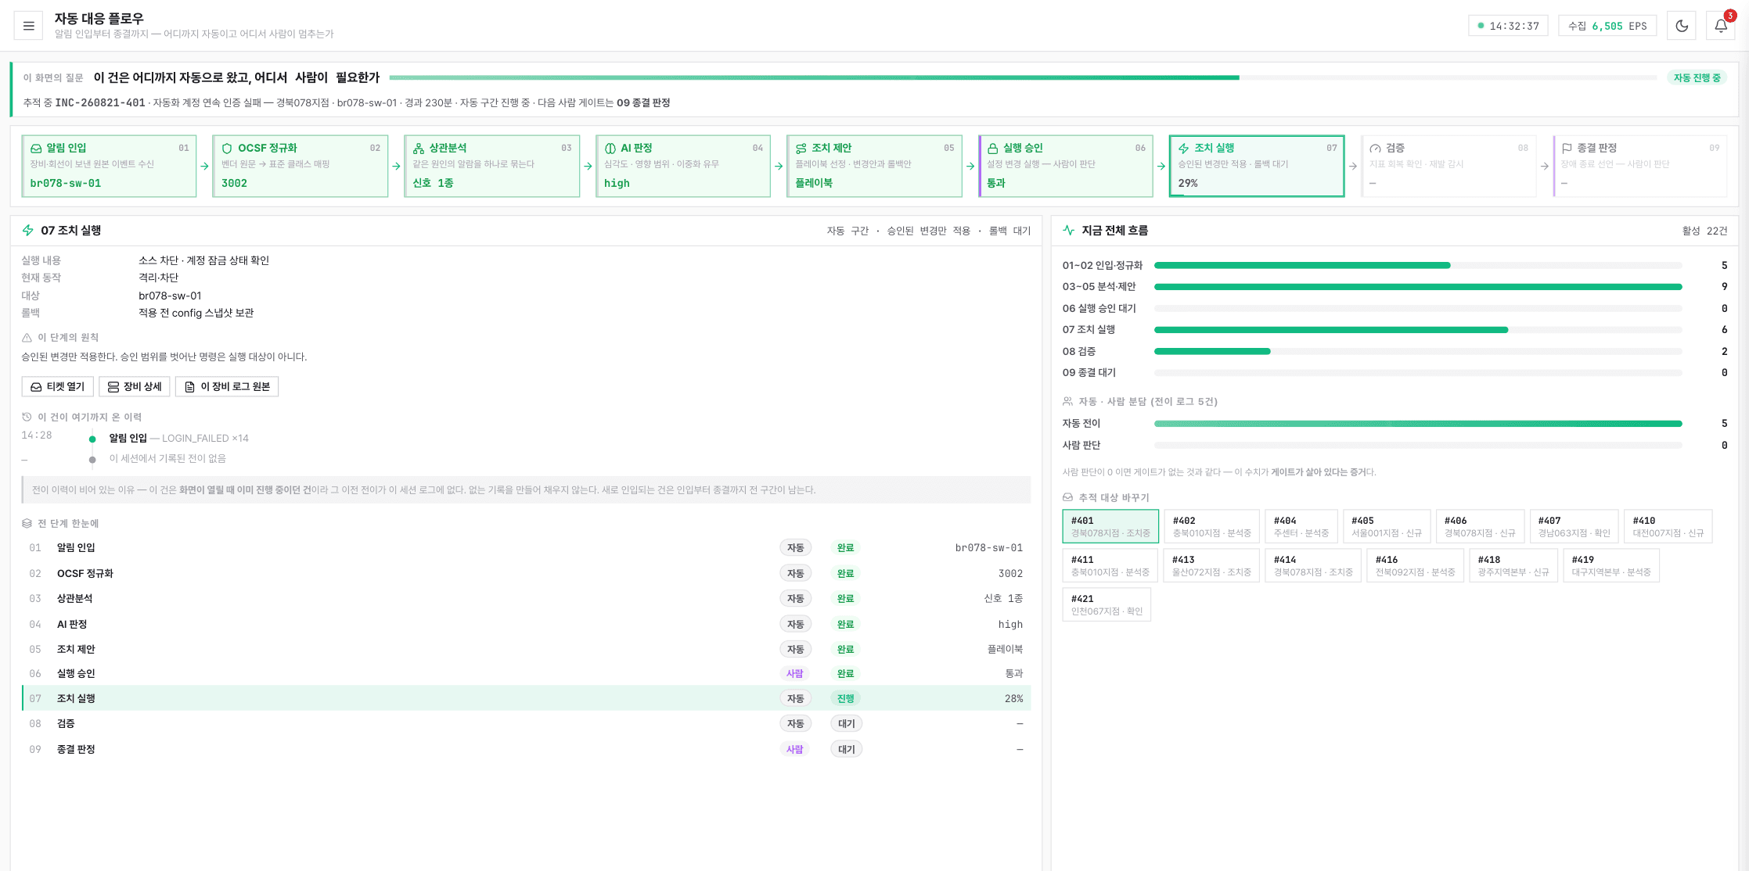The image size is (1749, 871).
Task: Click the incident progress bar at top
Action: pyautogui.click(x=1023, y=77)
